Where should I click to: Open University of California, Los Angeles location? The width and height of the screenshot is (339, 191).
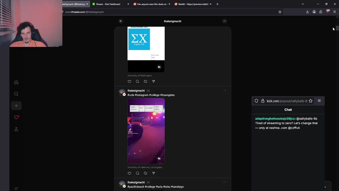tap(145, 167)
